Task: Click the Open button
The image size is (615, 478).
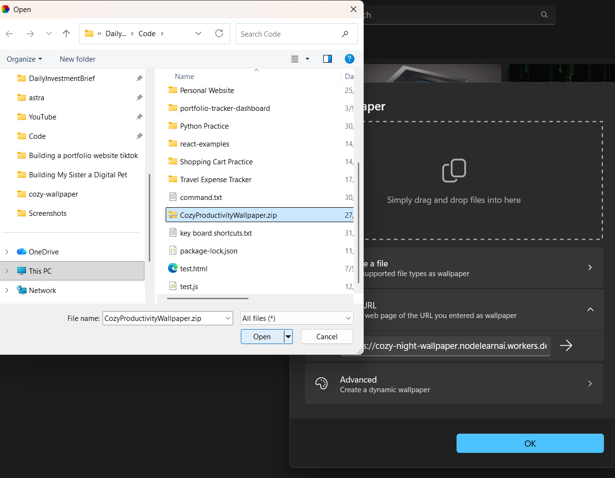Action: pyautogui.click(x=262, y=337)
